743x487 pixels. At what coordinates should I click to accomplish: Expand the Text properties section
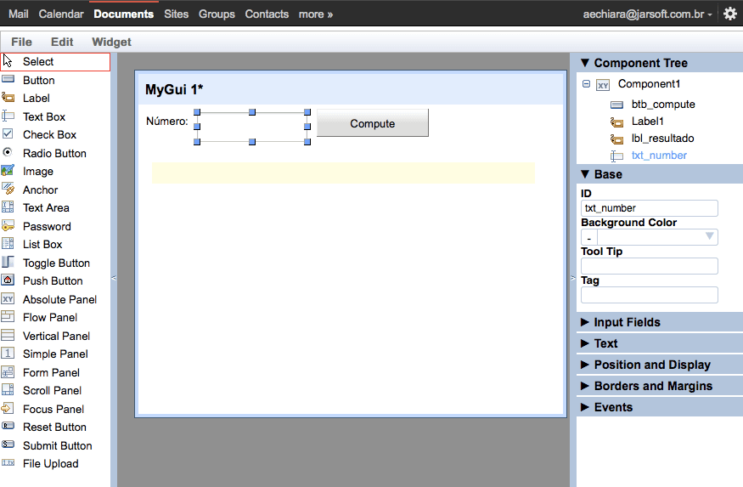click(585, 343)
